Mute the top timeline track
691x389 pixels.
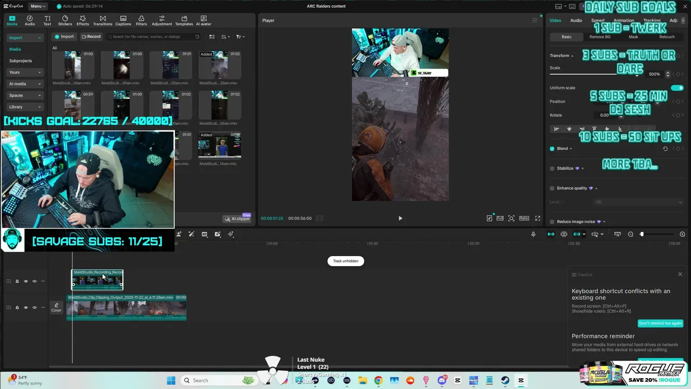click(x=35, y=281)
